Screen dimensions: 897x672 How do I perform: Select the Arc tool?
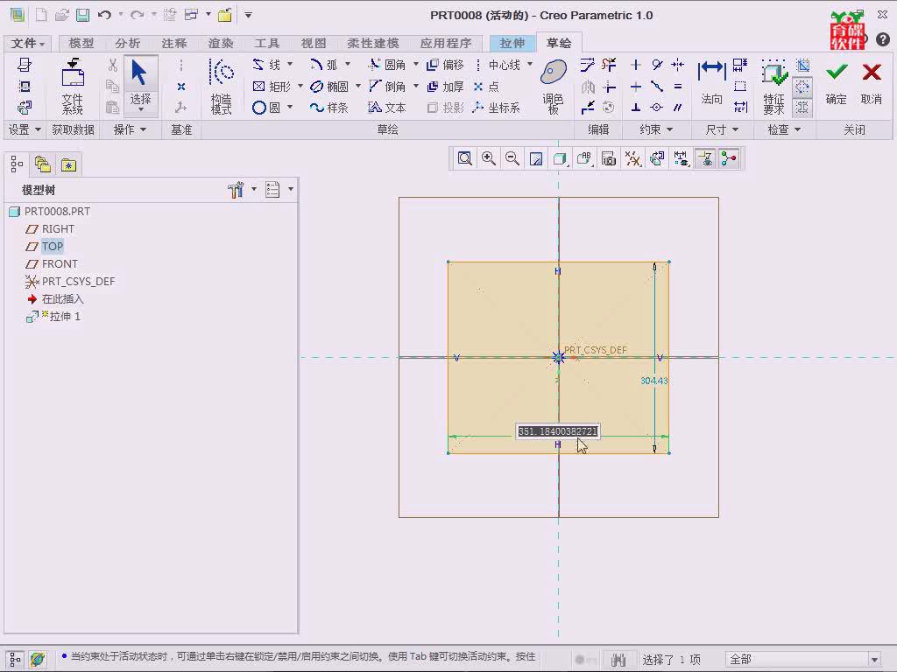[x=324, y=65]
